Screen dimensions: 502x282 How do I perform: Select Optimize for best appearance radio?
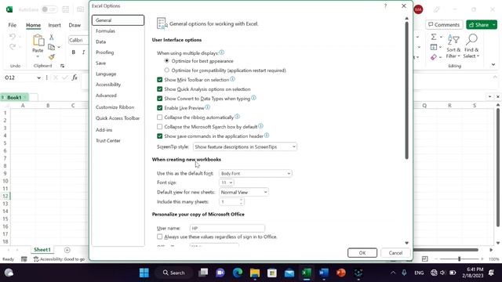tap(166, 61)
